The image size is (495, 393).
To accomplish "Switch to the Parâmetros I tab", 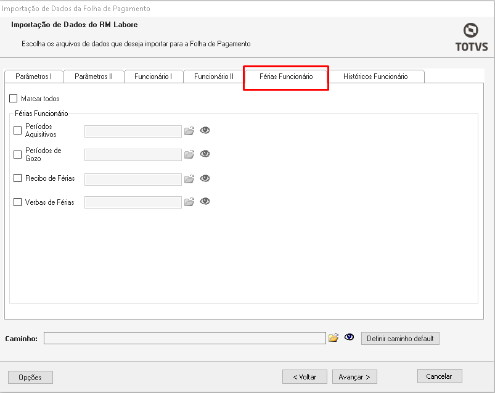I will click(x=34, y=77).
